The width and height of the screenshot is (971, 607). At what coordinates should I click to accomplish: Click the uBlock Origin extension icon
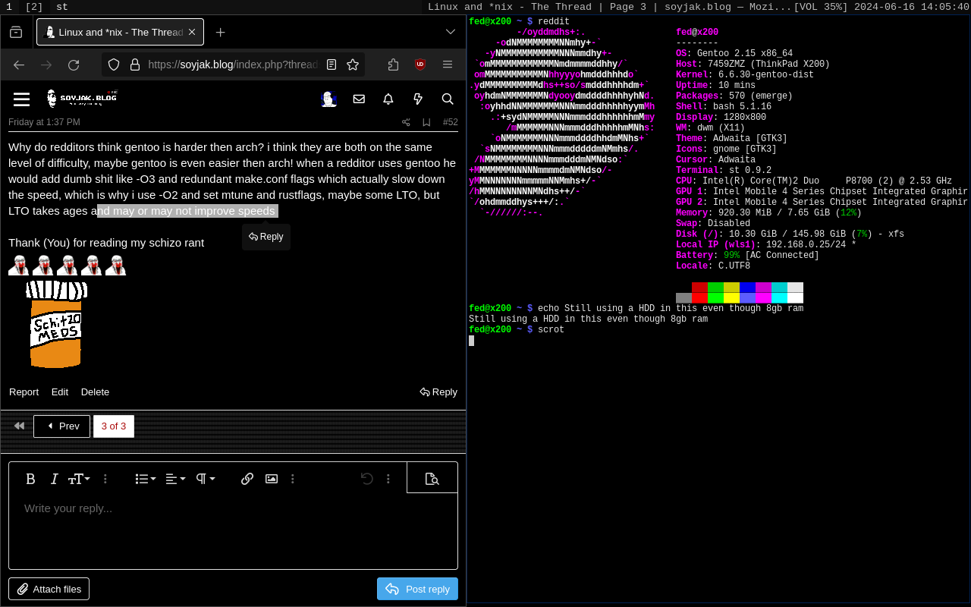420,64
